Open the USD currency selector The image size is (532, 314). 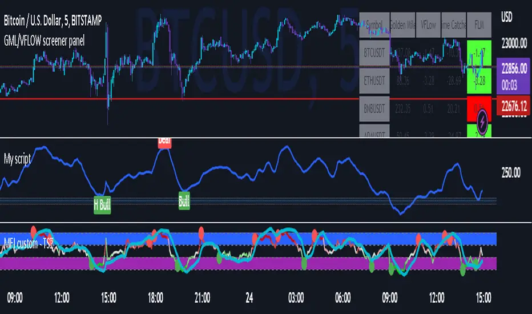tap(506, 17)
